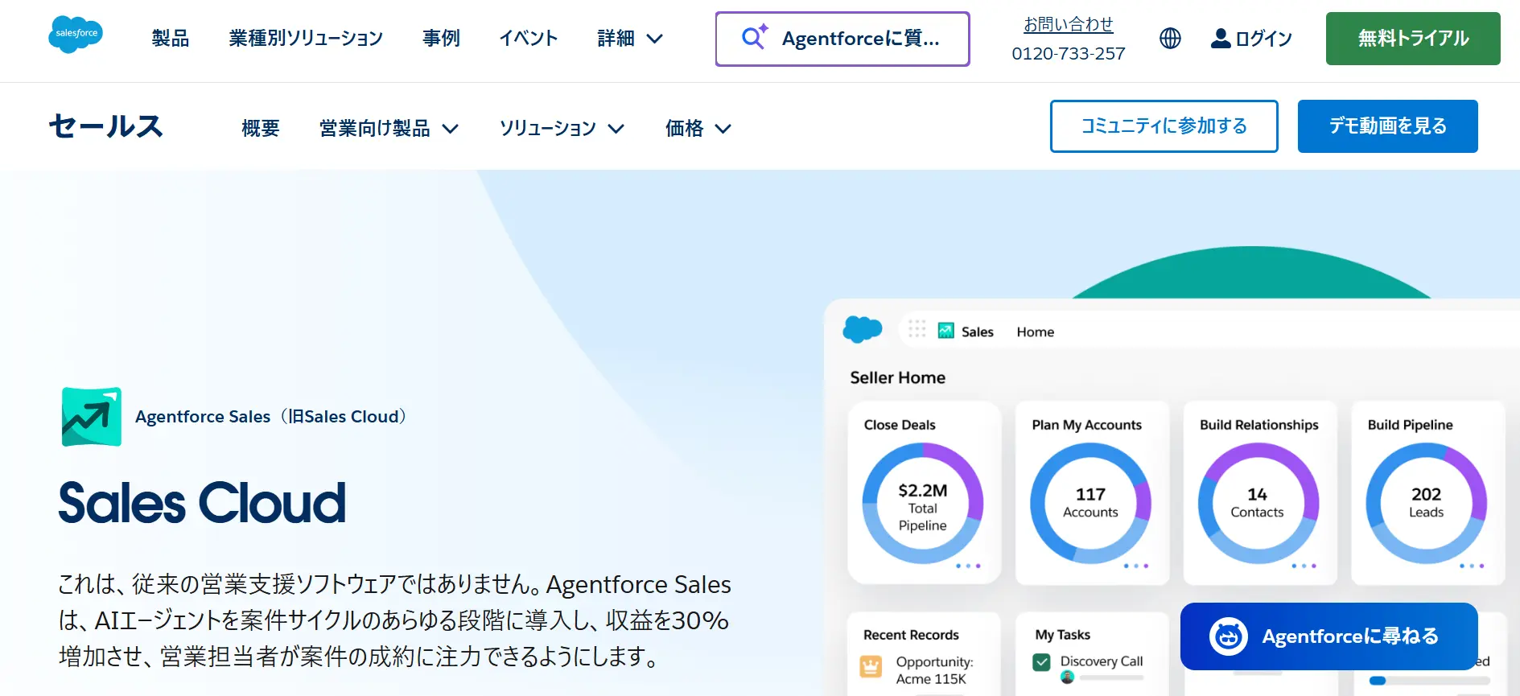Expand the ソリューション dropdown
Viewport: 1520px width, 696px height.
point(562,128)
